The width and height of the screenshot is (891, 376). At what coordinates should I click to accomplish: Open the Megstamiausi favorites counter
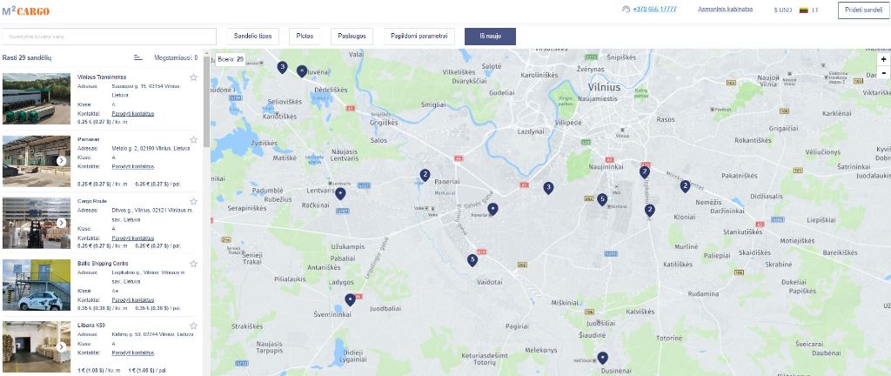coord(176,57)
